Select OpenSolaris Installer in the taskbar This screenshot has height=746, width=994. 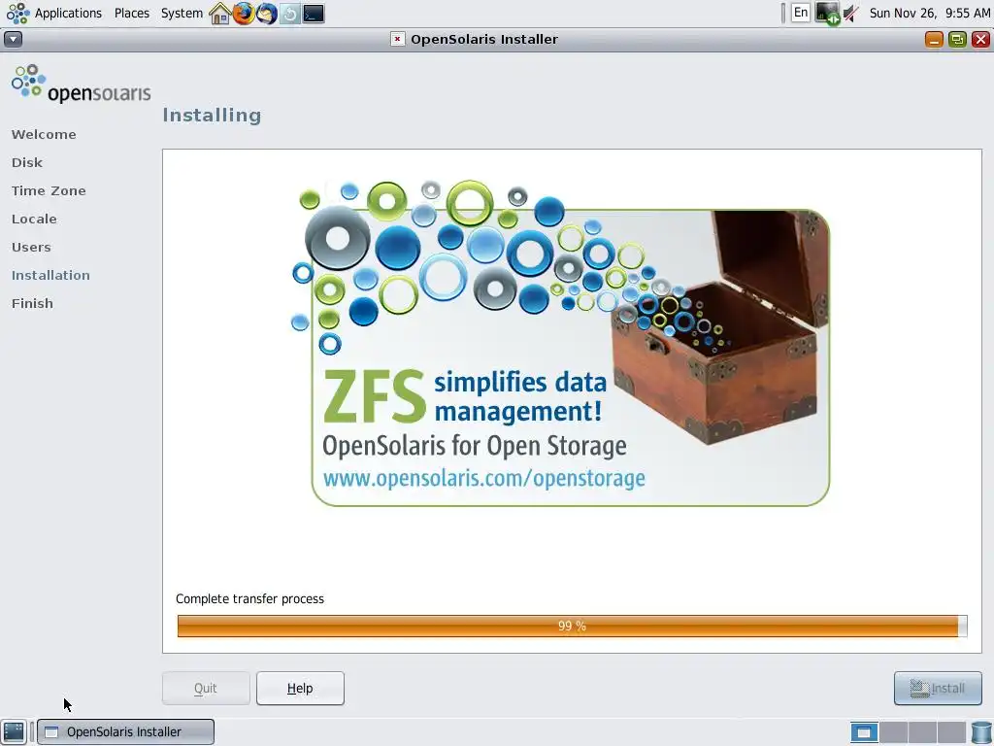pyautogui.click(x=125, y=732)
